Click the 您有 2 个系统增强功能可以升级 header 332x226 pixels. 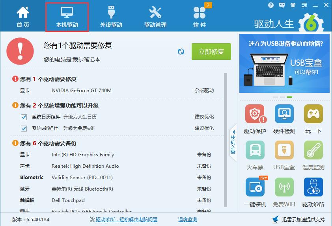pyautogui.click(x=59, y=106)
